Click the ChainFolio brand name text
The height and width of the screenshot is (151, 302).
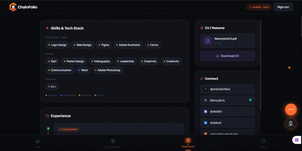(27, 7)
